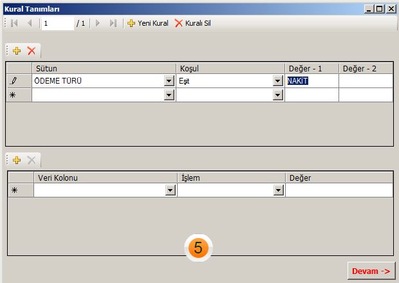Open the ÖDEME TÜRÜ column dropdown
Screen dimensions: 399x283
click(169, 81)
